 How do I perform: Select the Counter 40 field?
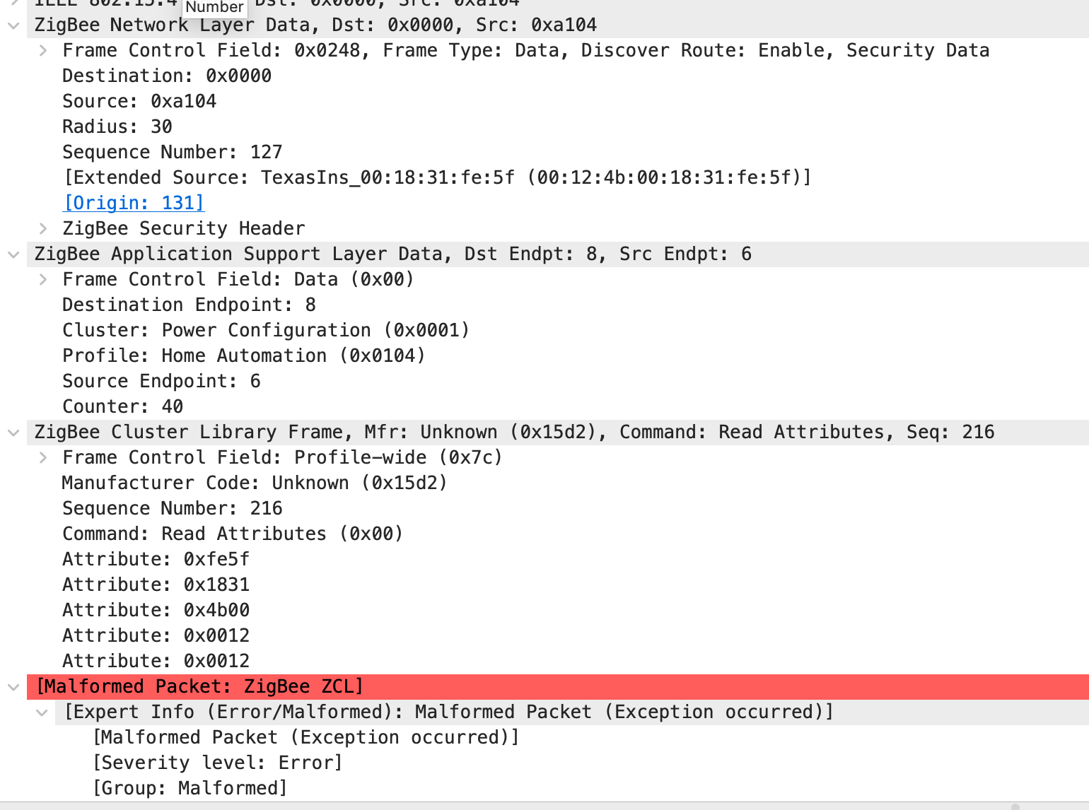(x=122, y=406)
